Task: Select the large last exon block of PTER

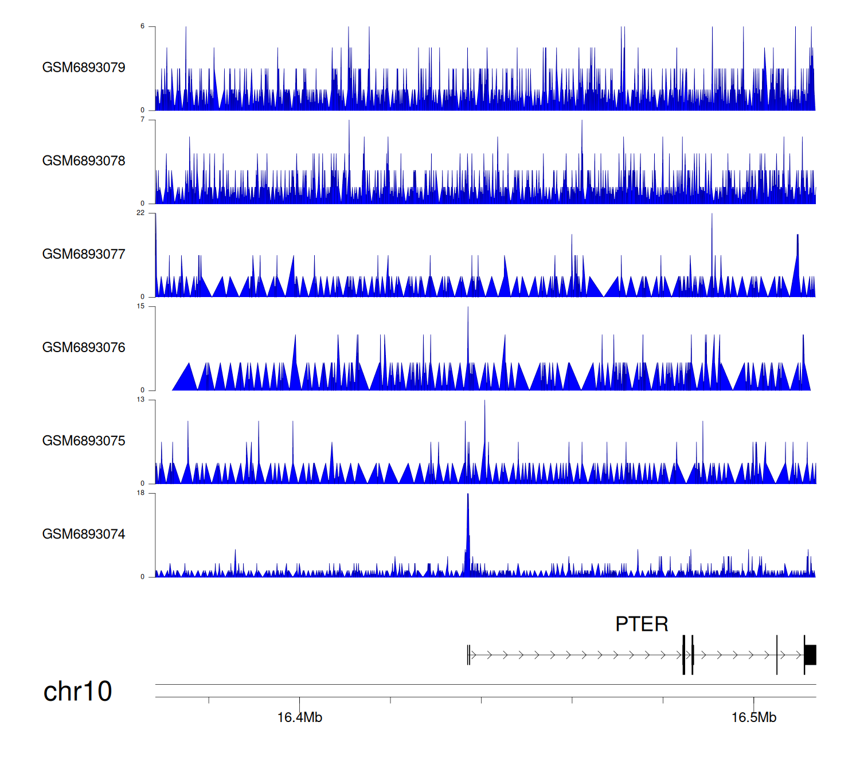Action: coord(810,655)
